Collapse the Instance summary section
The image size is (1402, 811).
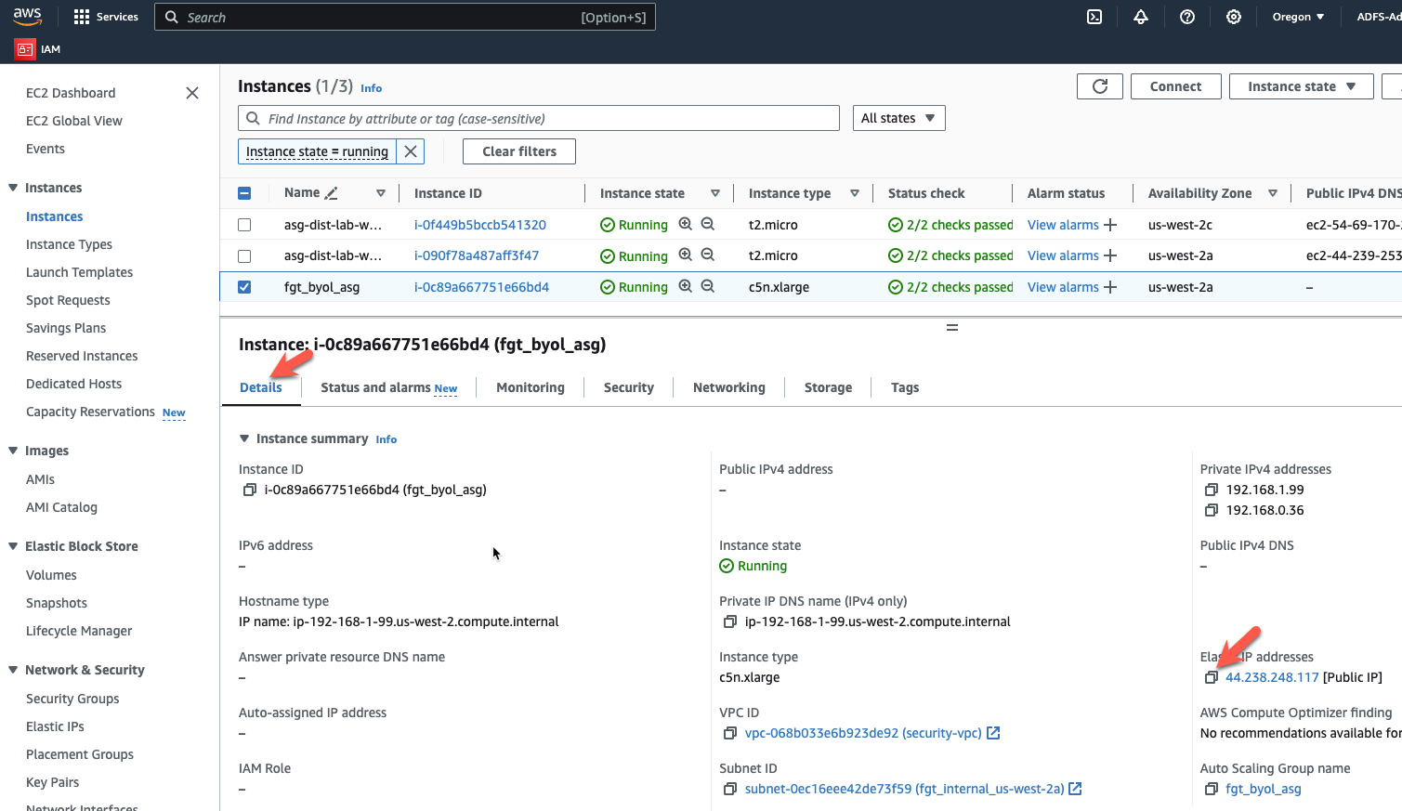tap(244, 438)
